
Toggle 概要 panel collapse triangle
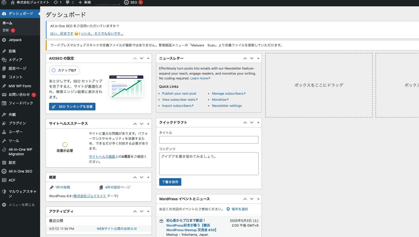[x=148, y=177]
